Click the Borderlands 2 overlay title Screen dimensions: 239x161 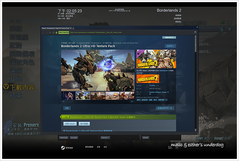169,10
